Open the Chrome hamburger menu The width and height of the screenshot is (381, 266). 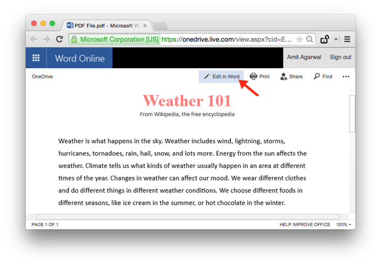pos(347,39)
